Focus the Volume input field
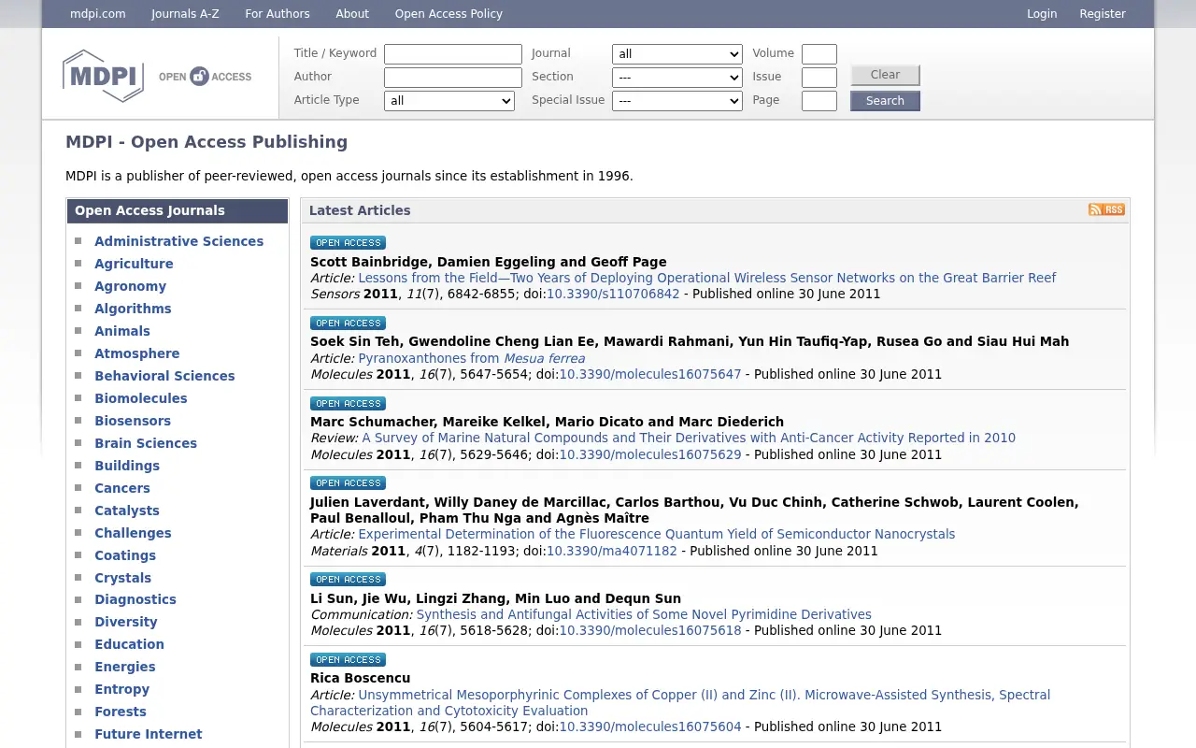Viewport: 1196px width, 748px height. click(x=819, y=54)
